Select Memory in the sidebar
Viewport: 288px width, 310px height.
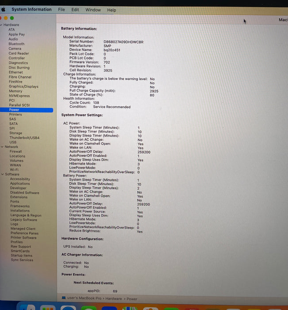pyautogui.click(x=15, y=91)
